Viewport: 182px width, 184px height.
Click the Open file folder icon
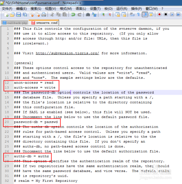point(12,15)
